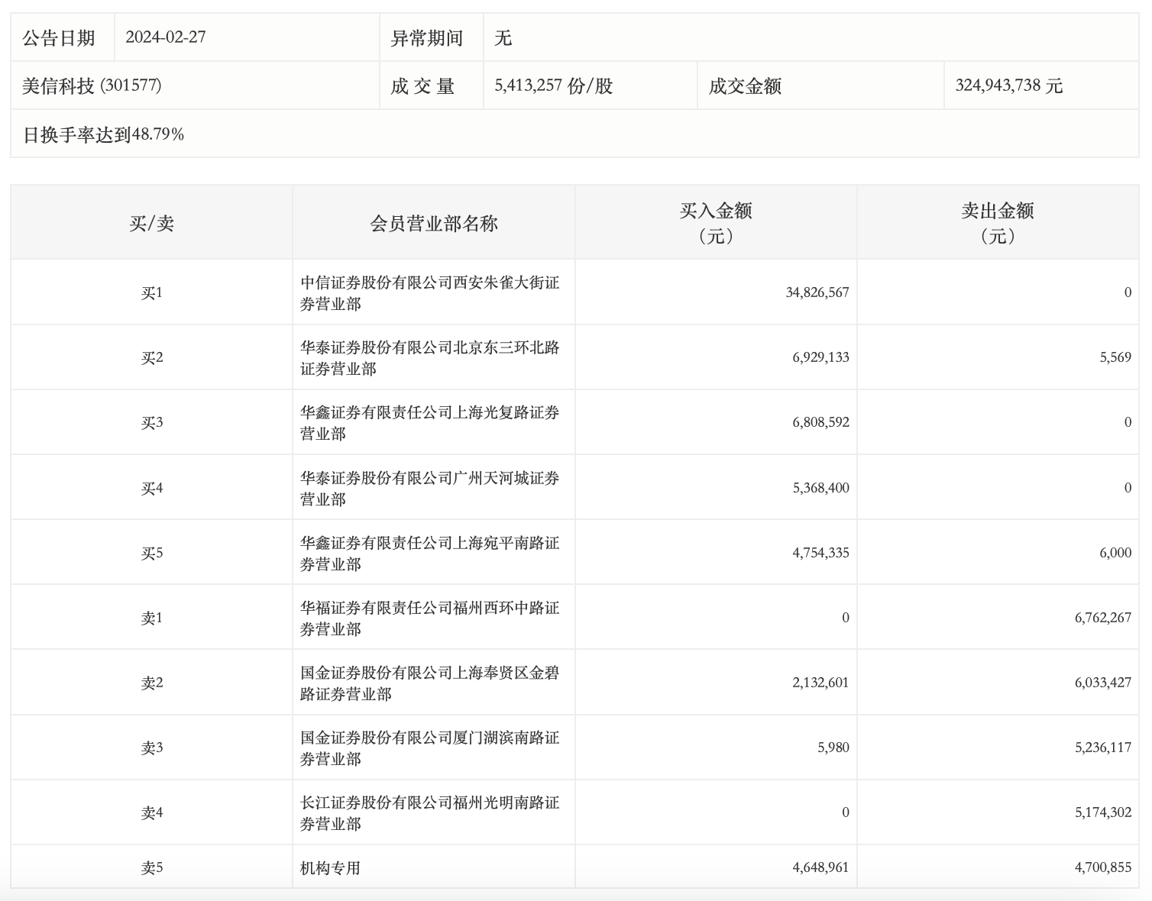
Task: Click the 买入金额(元) column header
Action: [716, 223]
